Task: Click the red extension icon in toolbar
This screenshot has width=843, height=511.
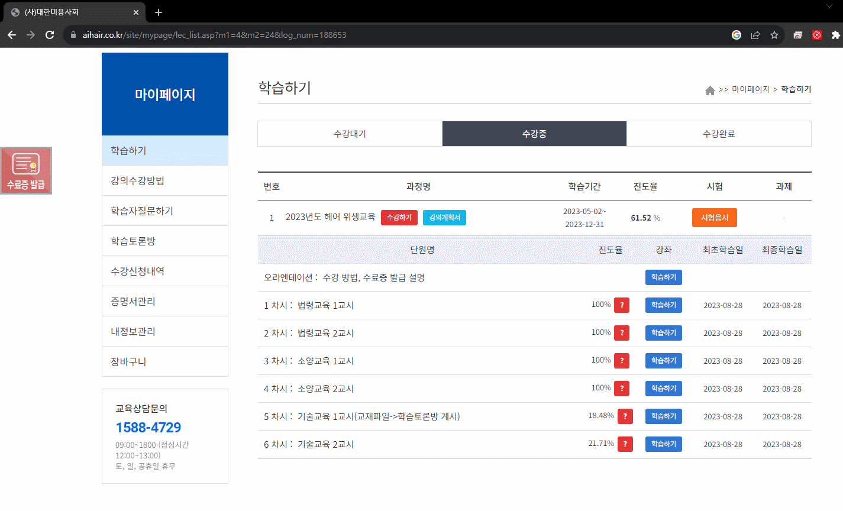Action: [817, 35]
